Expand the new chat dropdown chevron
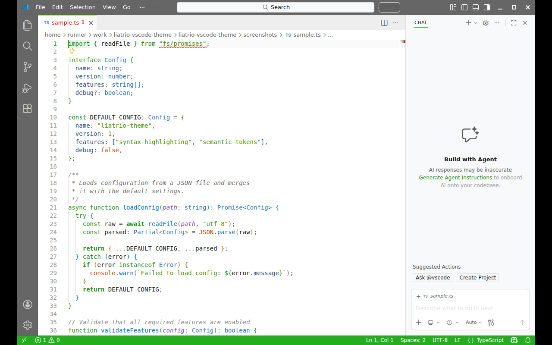This screenshot has width=552, height=345. pyautogui.click(x=477, y=22)
